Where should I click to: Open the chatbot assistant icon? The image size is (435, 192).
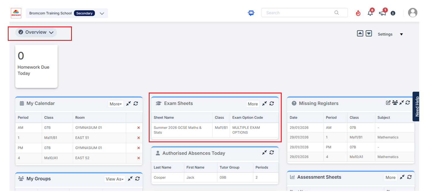tap(251, 13)
